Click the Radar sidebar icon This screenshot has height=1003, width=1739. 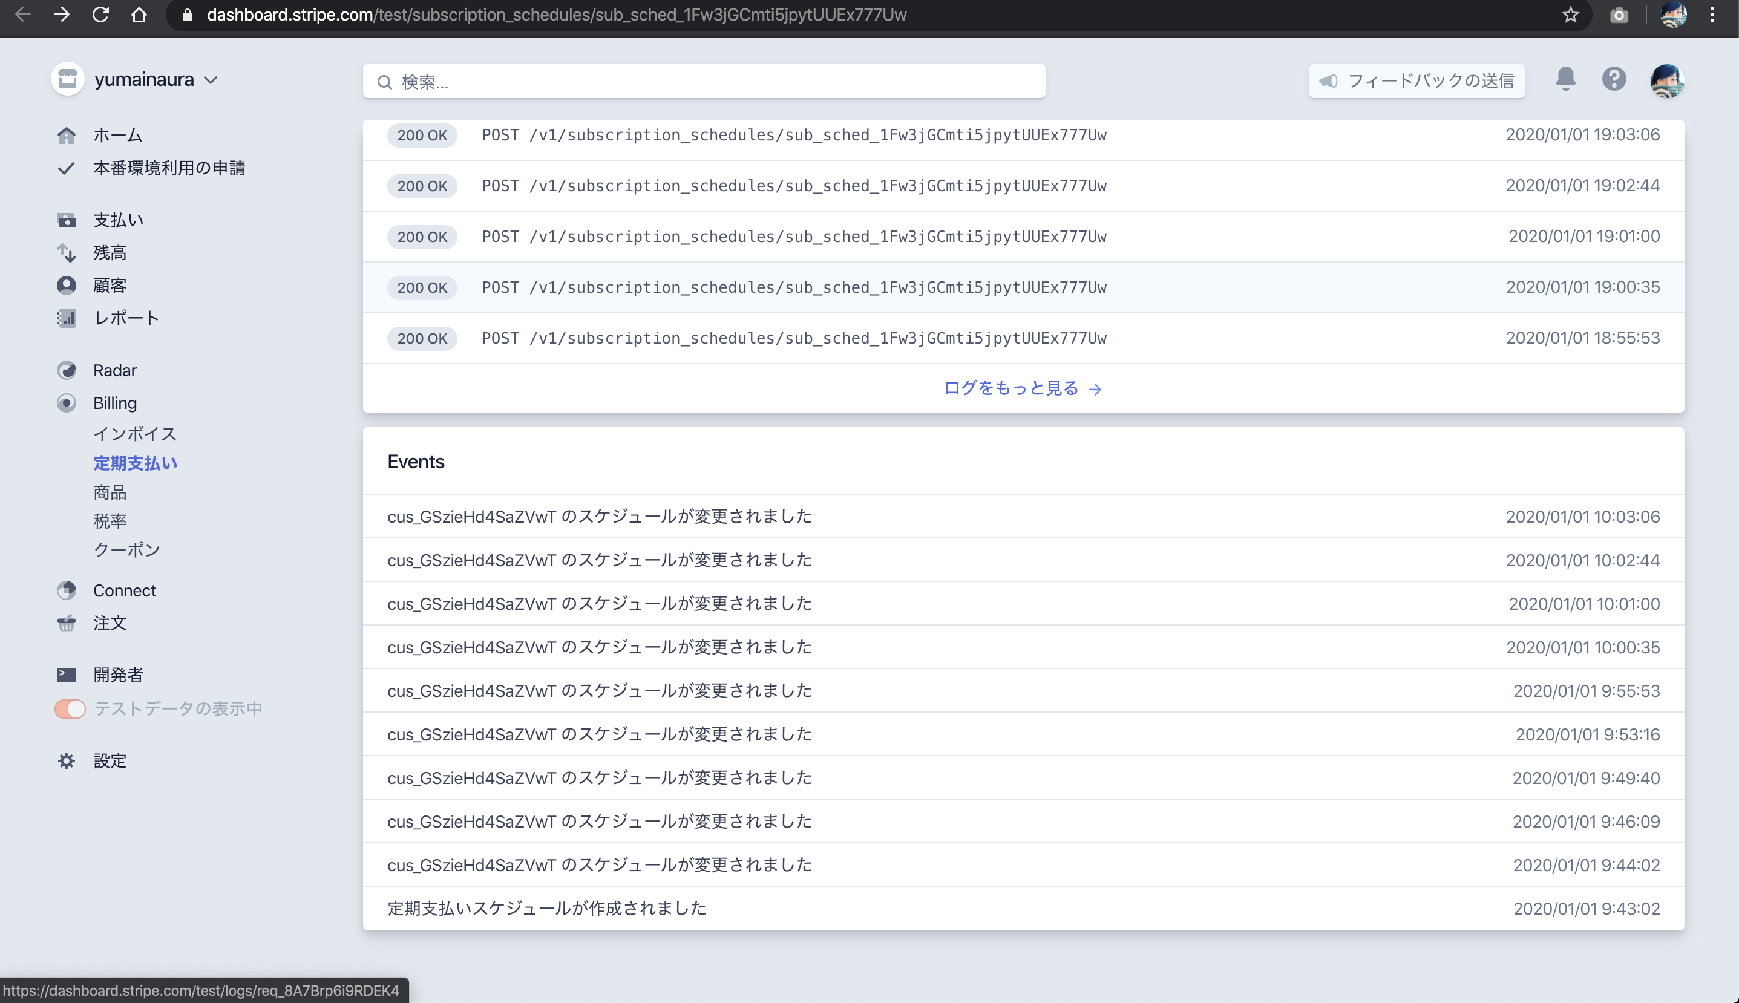(x=66, y=371)
